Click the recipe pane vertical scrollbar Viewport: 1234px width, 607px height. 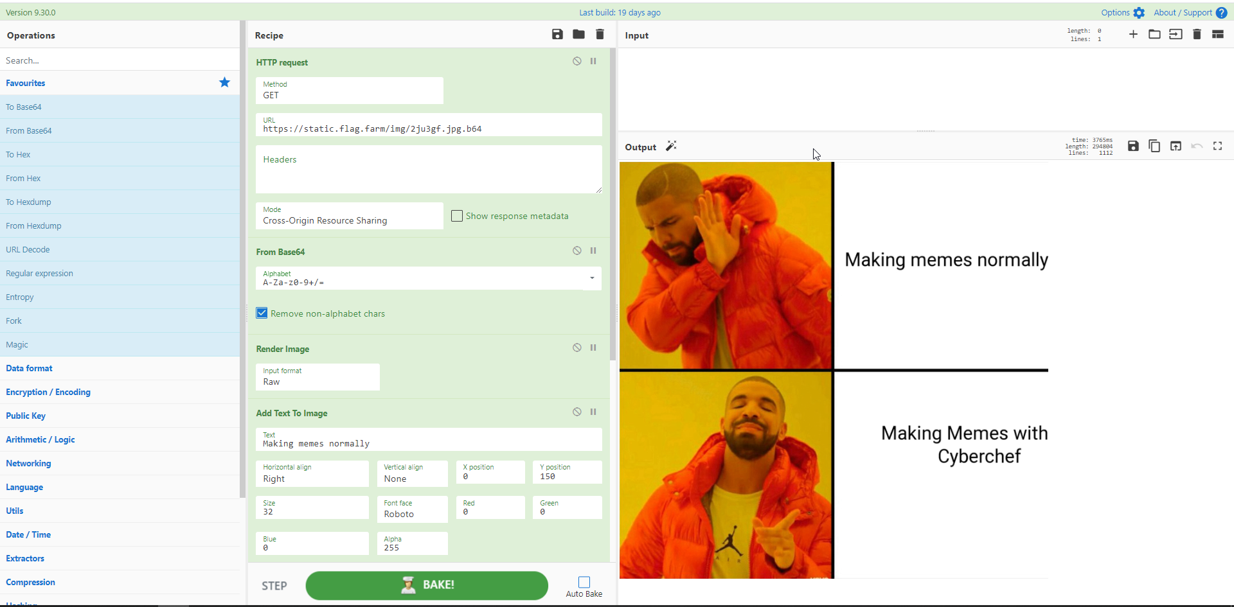click(613, 204)
